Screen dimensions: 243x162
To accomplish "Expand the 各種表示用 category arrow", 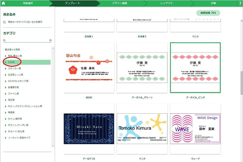I will pos(6,87).
